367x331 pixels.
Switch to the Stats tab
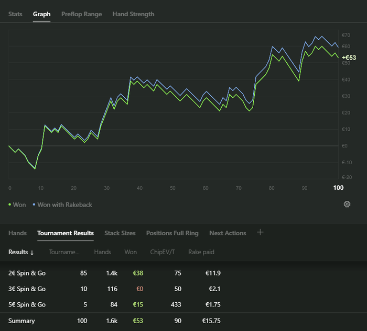(15, 14)
